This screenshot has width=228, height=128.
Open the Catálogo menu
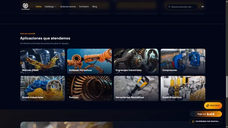coord(51,6)
